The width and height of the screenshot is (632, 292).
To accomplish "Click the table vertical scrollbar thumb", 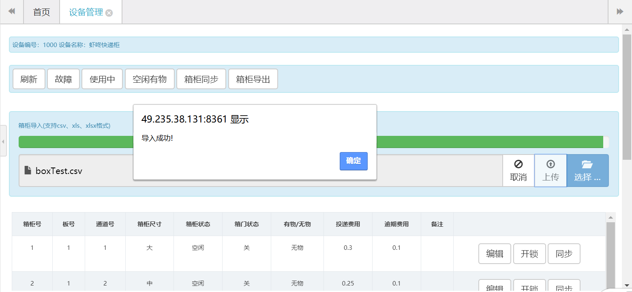I will 611,256.
